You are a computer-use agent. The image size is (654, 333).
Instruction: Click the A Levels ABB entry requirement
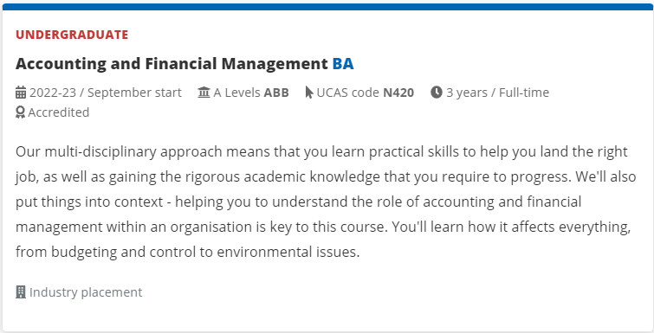(x=251, y=93)
